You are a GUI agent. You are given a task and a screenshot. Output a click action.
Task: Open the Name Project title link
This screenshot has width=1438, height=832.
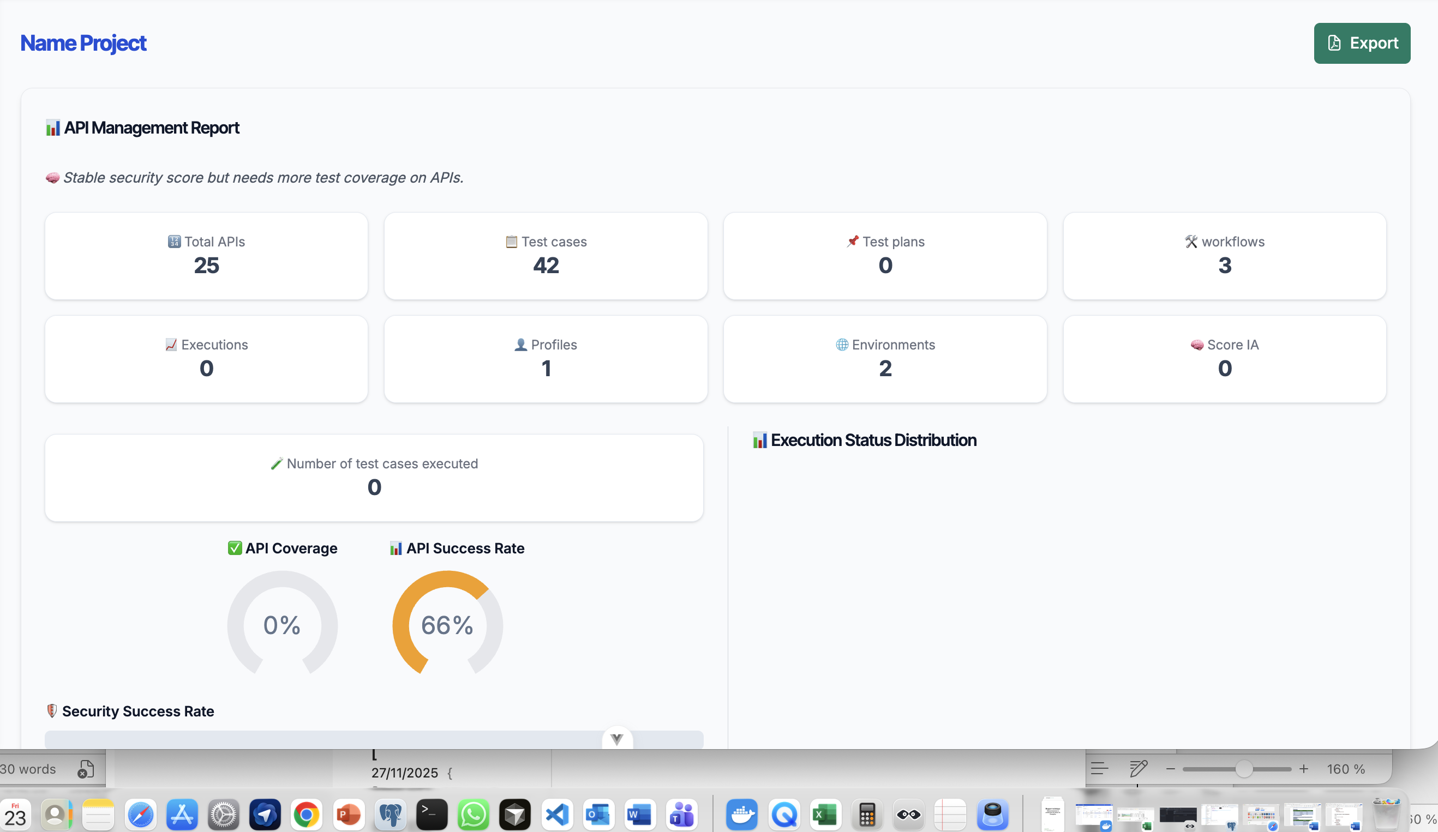click(83, 43)
